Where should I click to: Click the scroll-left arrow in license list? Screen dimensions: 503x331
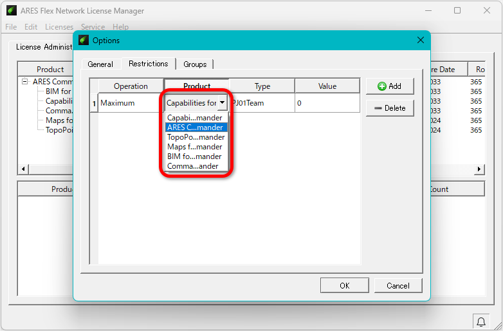(x=23, y=169)
